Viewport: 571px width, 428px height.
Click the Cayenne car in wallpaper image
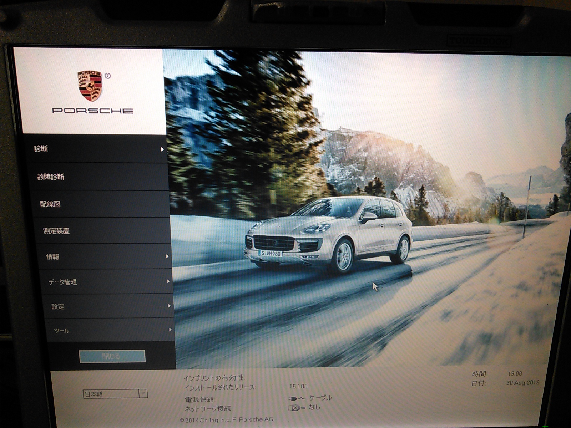click(x=328, y=235)
